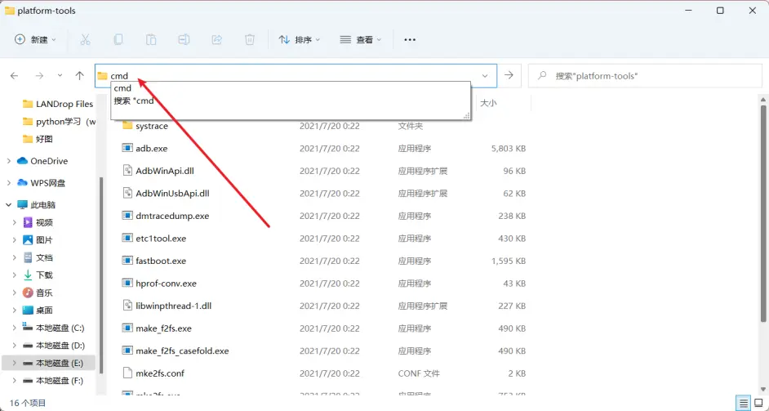Select the make_f2fs.exe file name
The width and height of the screenshot is (769, 411).
pos(164,328)
